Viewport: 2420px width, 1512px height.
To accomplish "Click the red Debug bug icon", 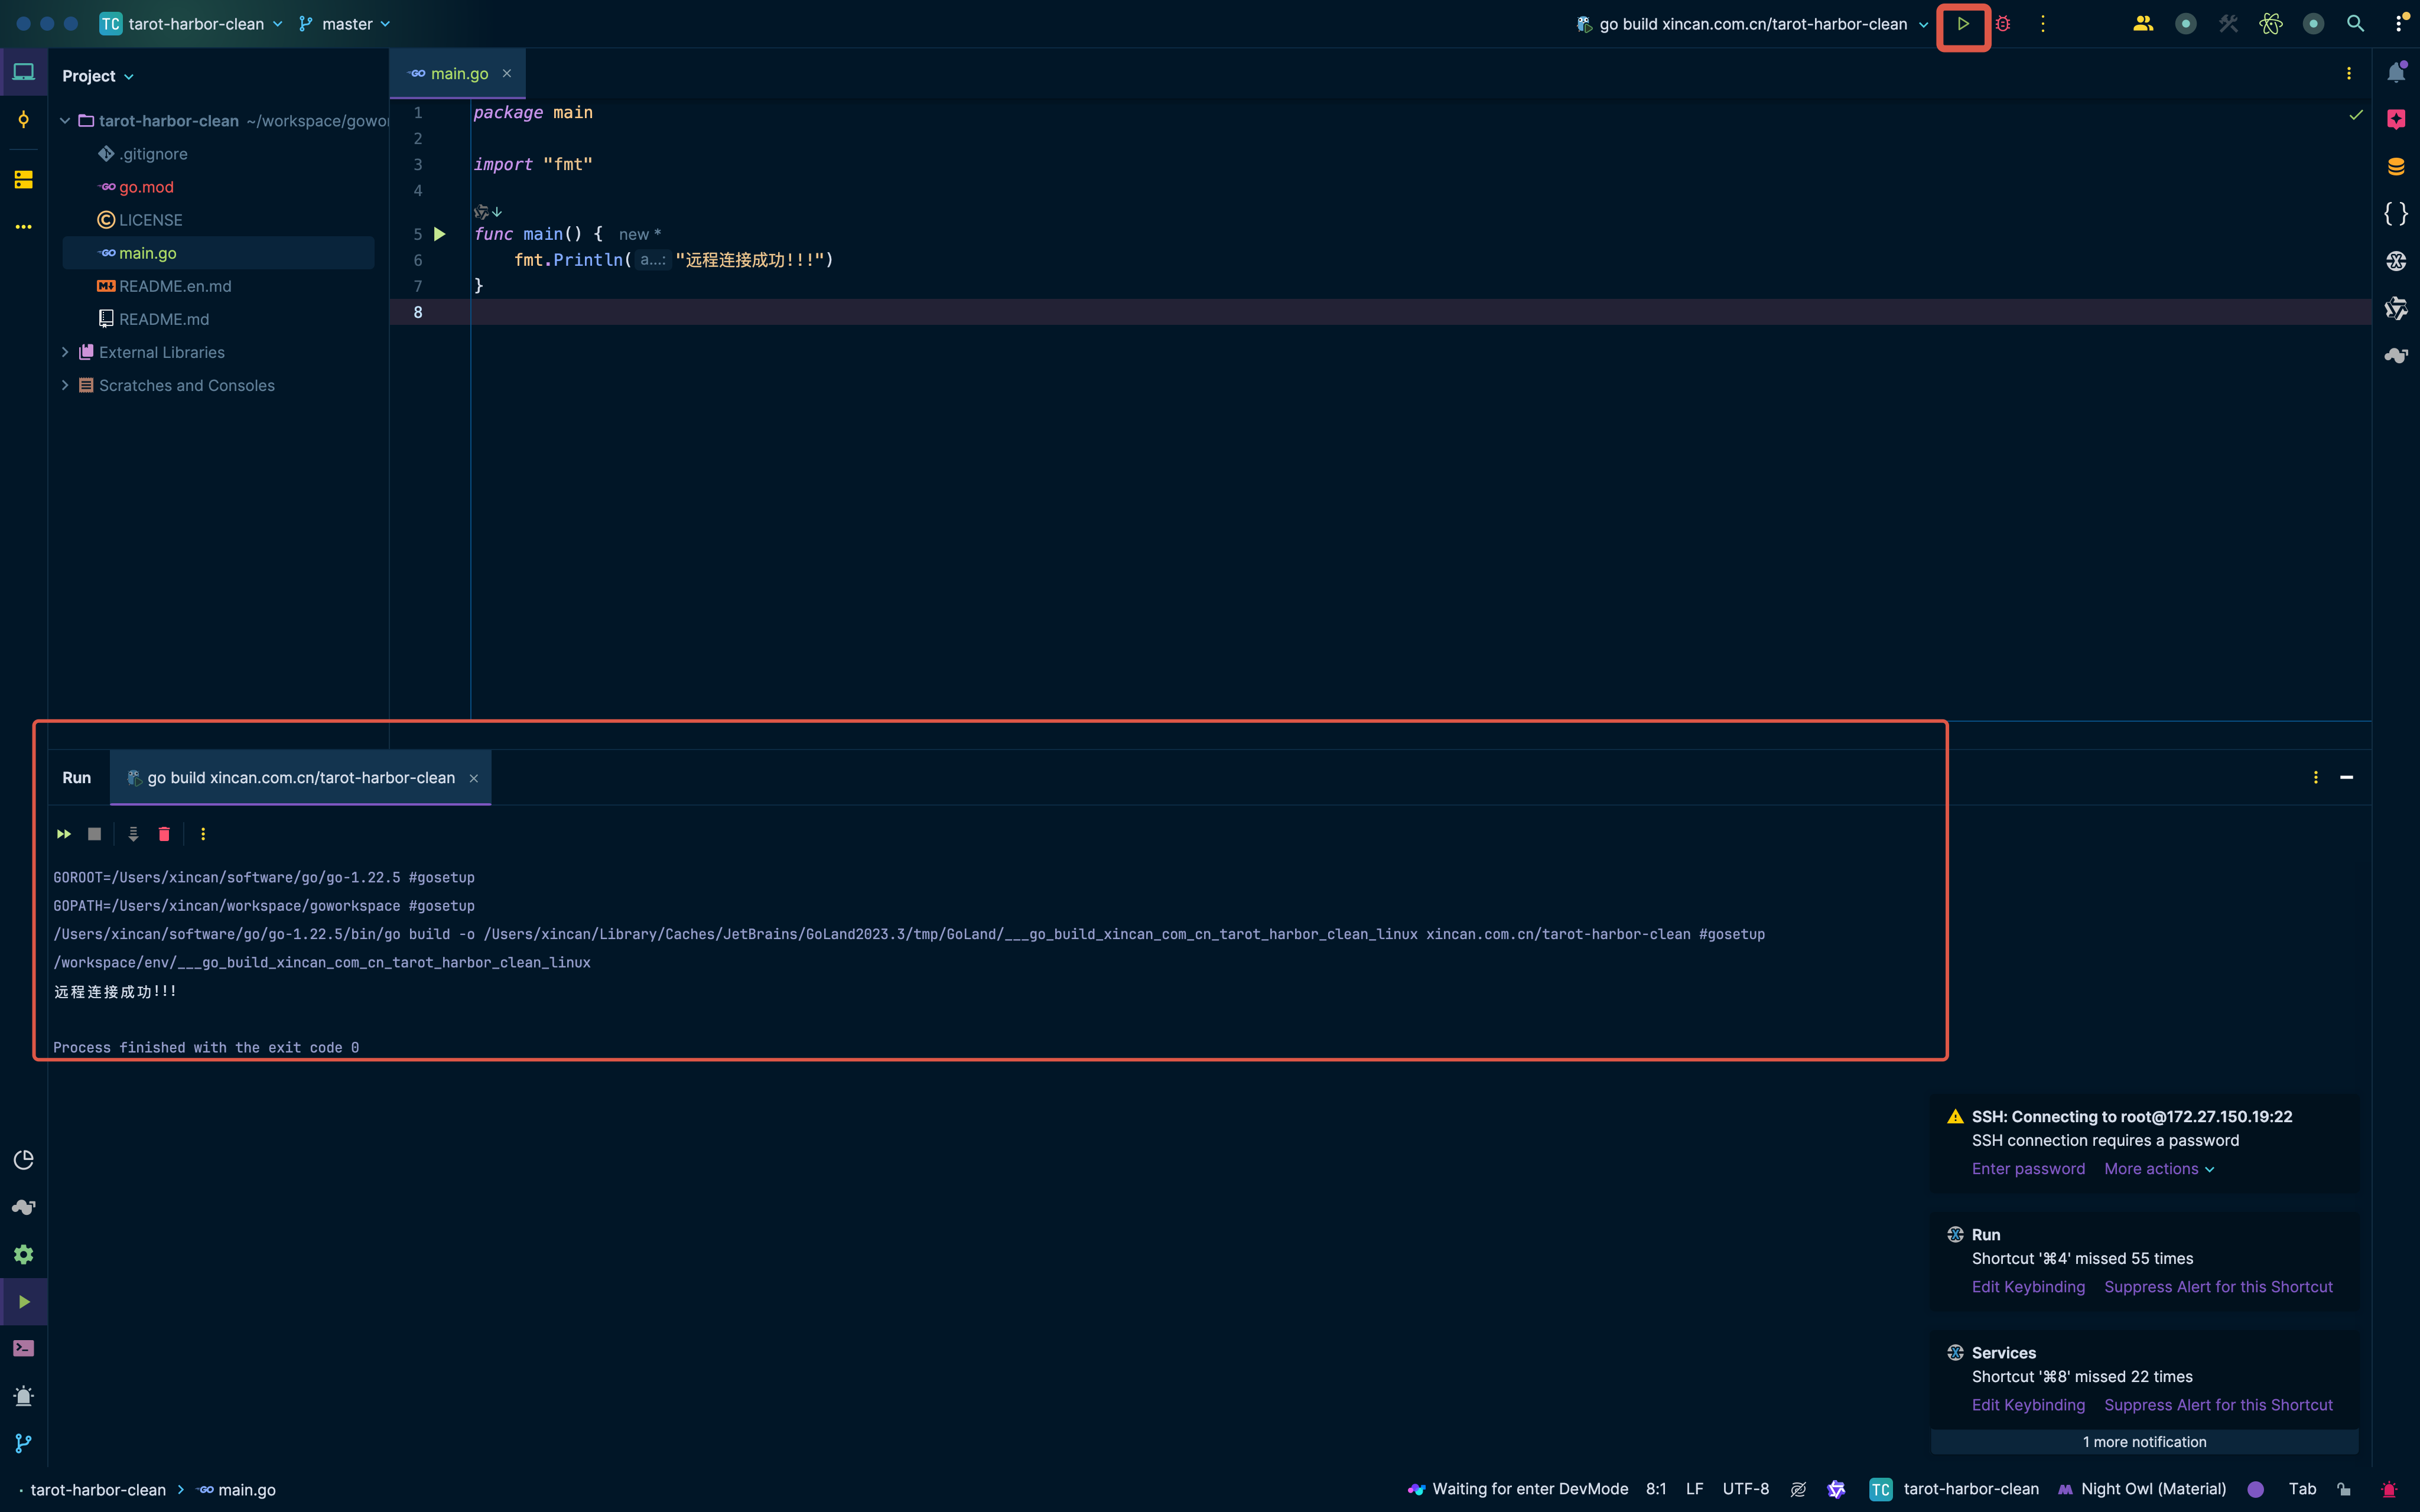I will pos(2002,24).
